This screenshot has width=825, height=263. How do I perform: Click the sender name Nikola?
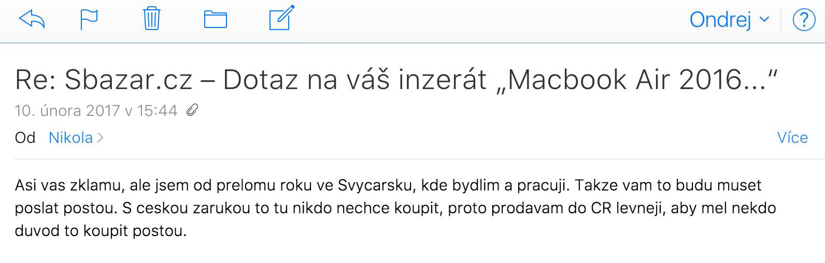tap(70, 138)
